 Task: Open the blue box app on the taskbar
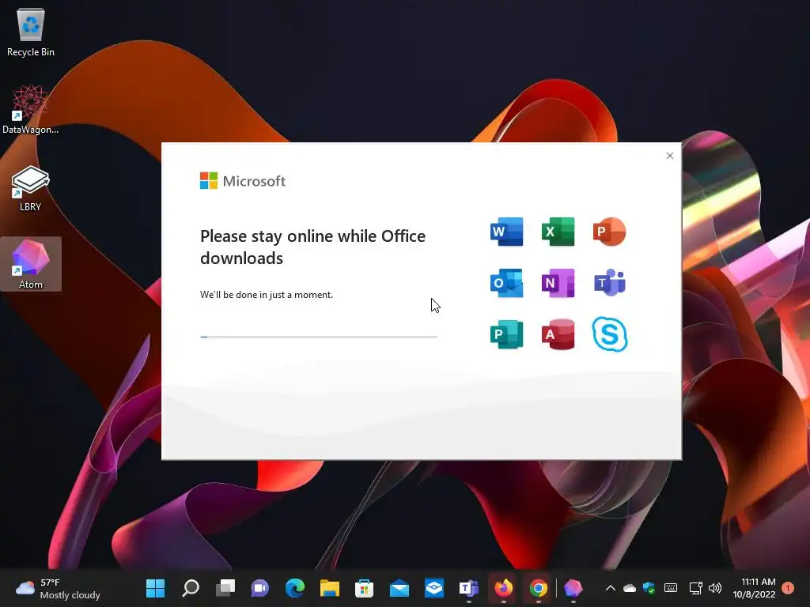coord(434,588)
